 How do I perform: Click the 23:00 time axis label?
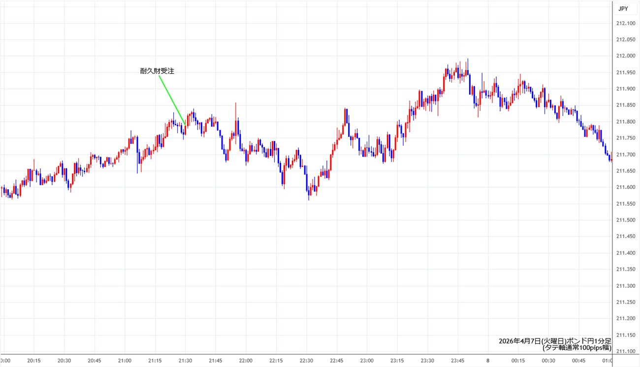point(367,361)
